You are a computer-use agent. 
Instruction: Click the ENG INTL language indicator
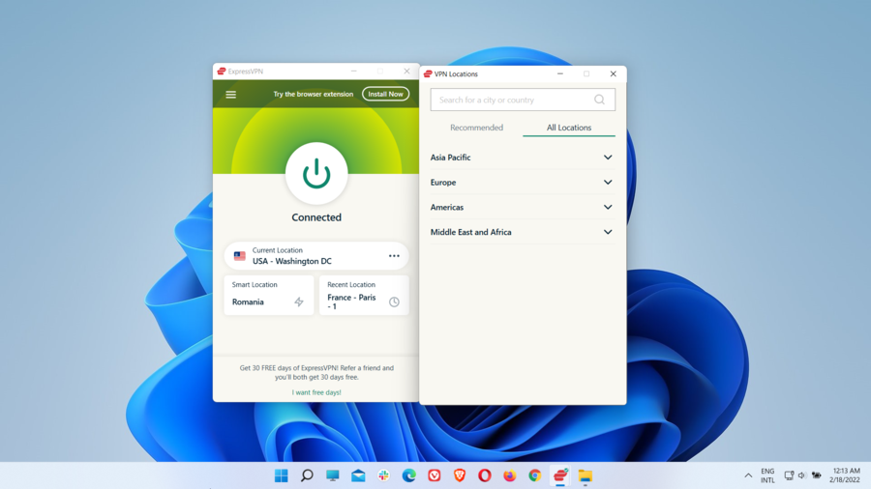click(767, 475)
